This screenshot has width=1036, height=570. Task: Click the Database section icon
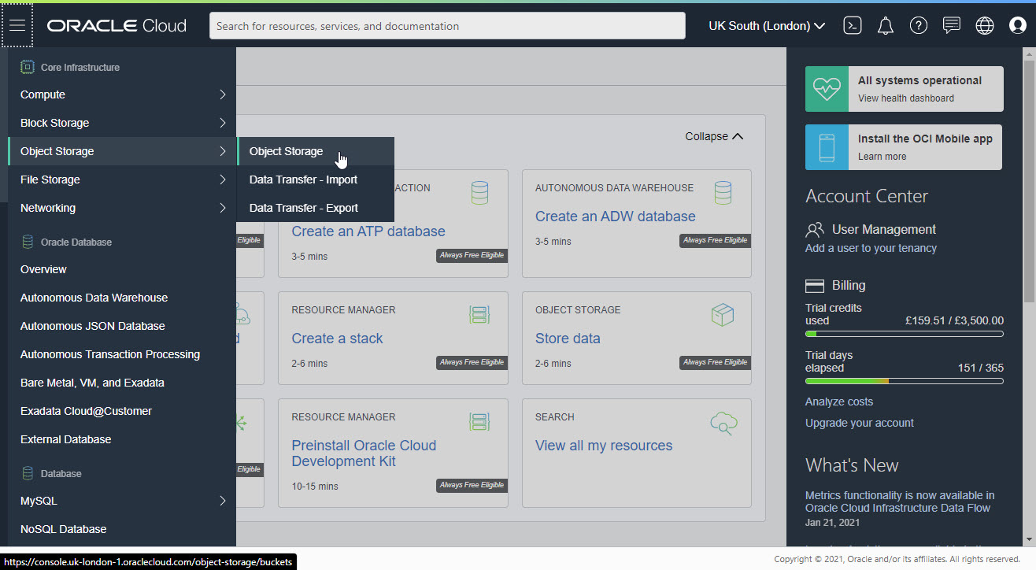(x=28, y=473)
